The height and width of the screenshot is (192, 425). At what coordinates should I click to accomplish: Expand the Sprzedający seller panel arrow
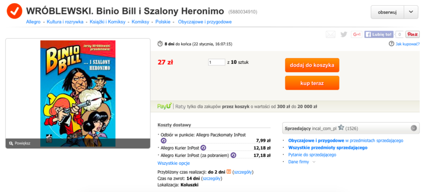[x=414, y=128]
